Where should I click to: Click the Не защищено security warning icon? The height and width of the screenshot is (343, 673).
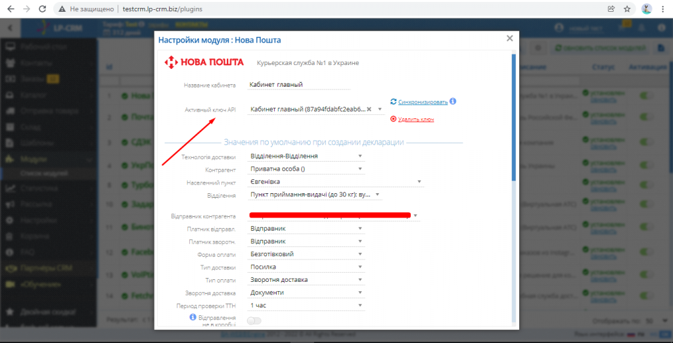(62, 9)
